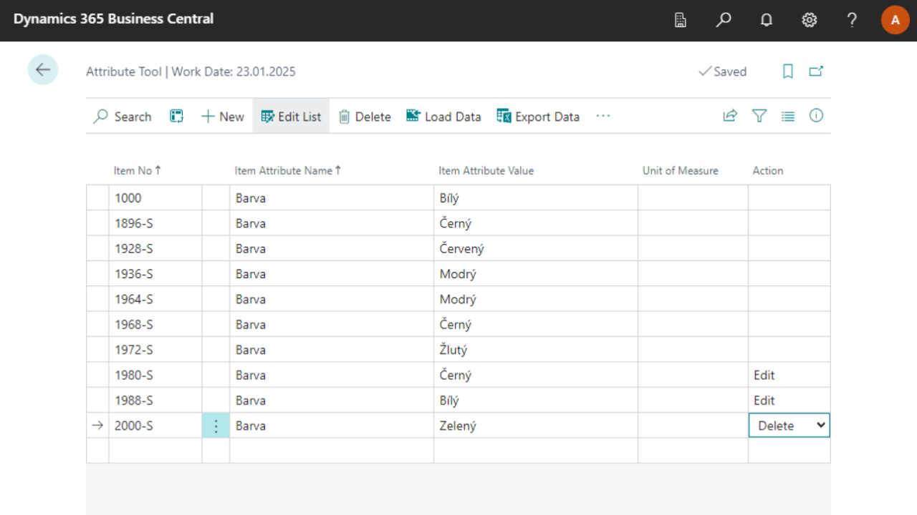
Task: Open page in new window icon
Action: tap(816, 72)
